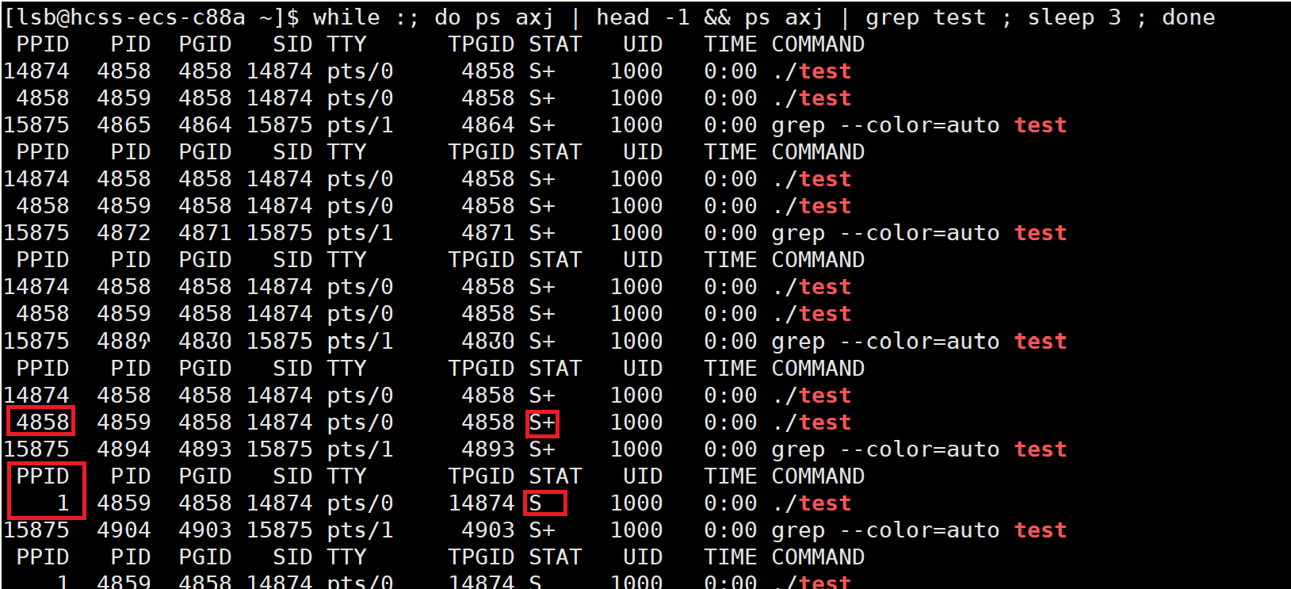The width and height of the screenshot is (1291, 589).
Task: Select the PID value 4865
Action: click(x=124, y=125)
